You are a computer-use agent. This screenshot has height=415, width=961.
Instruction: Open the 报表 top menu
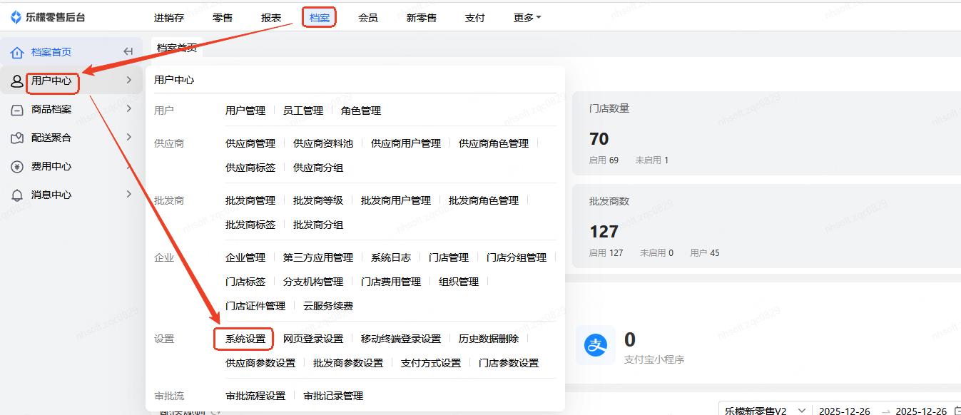[271, 18]
